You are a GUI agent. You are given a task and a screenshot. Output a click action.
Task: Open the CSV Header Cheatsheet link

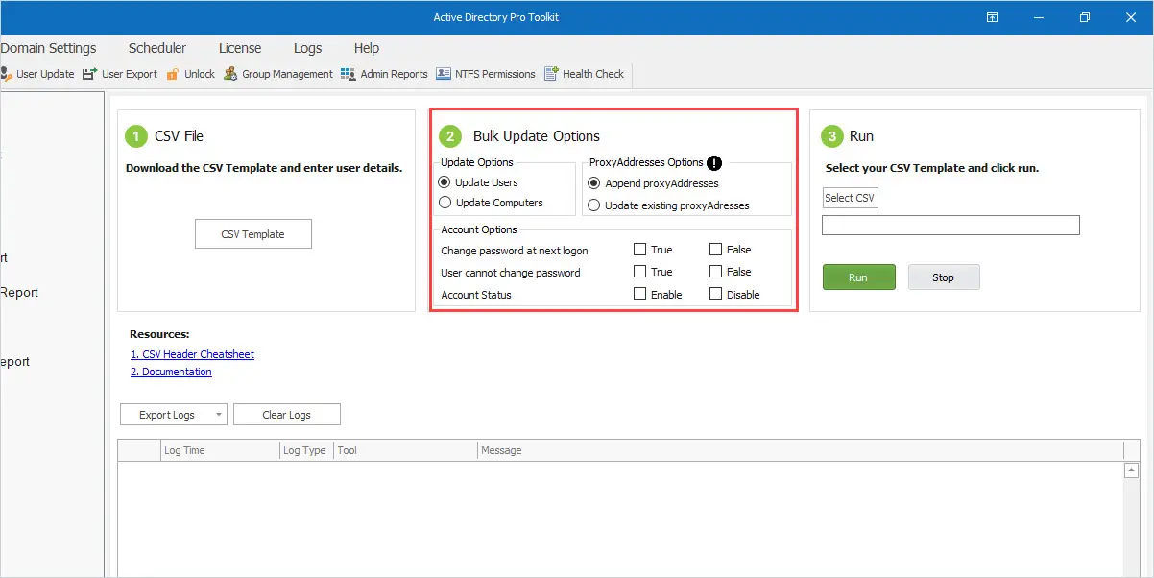[192, 354]
